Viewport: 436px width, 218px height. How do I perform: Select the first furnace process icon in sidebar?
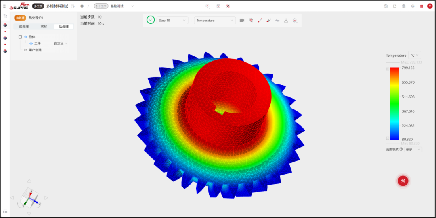coord(5,25)
